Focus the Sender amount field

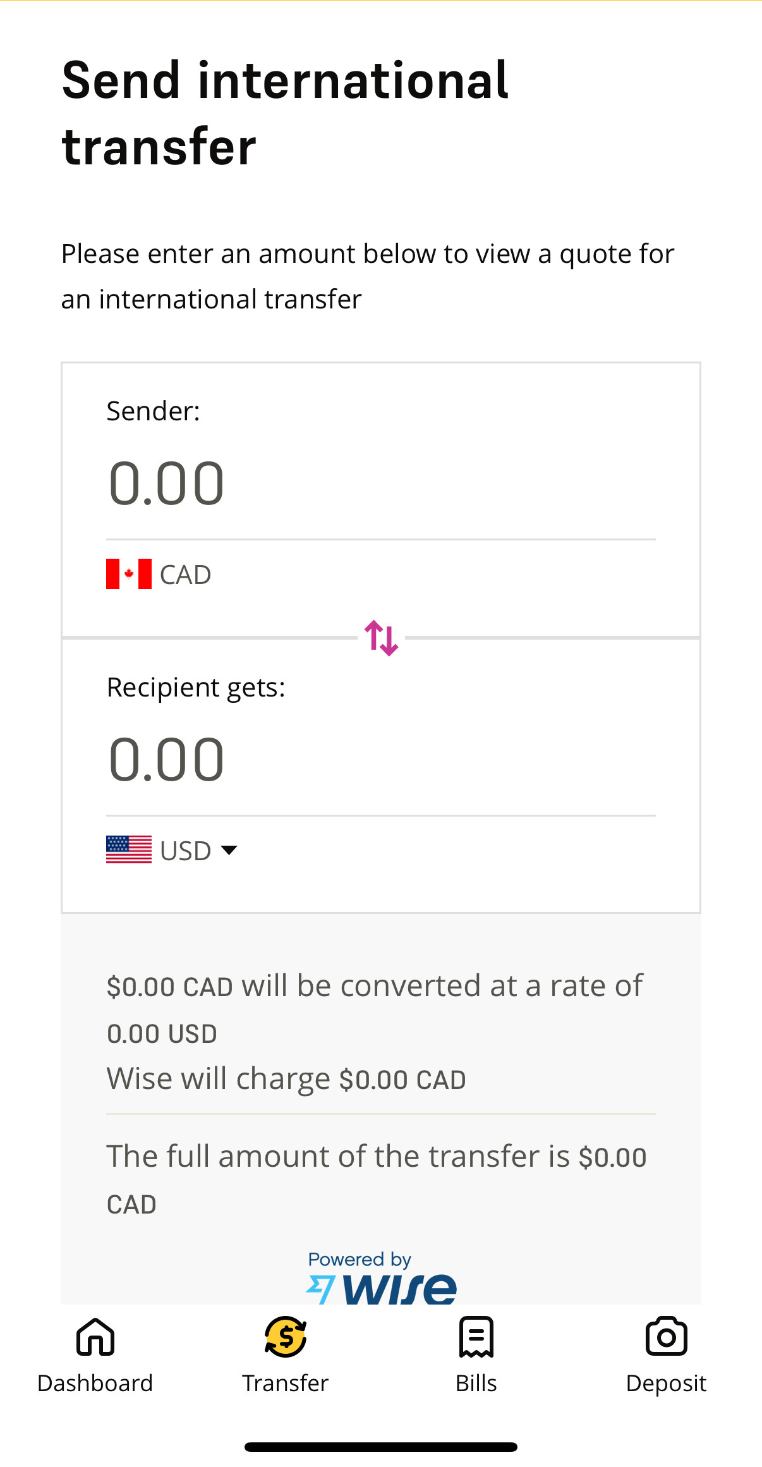point(381,484)
